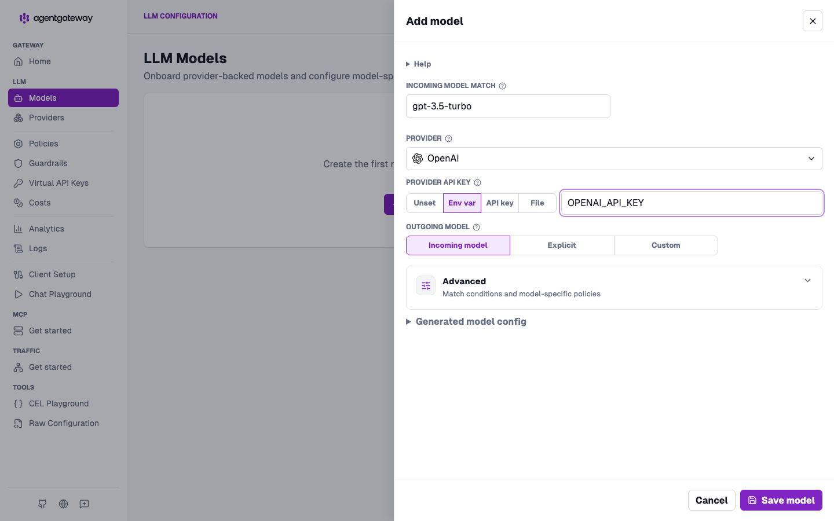Open Logs page from sidebar
This screenshot has width=834, height=521.
63,248
